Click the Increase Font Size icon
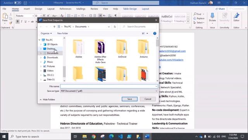Image resolution: width=248 pixels, height=140 pixels. [x=44, y=16]
